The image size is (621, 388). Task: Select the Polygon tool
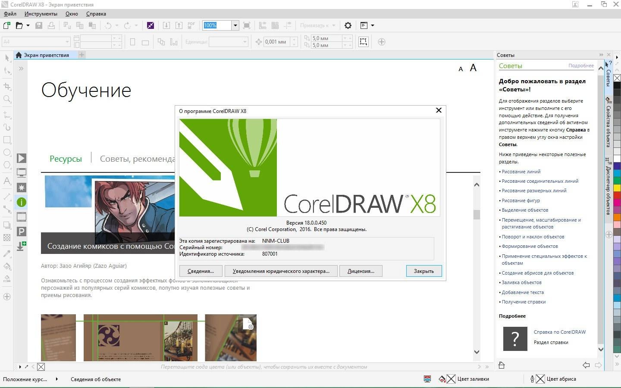[7, 165]
